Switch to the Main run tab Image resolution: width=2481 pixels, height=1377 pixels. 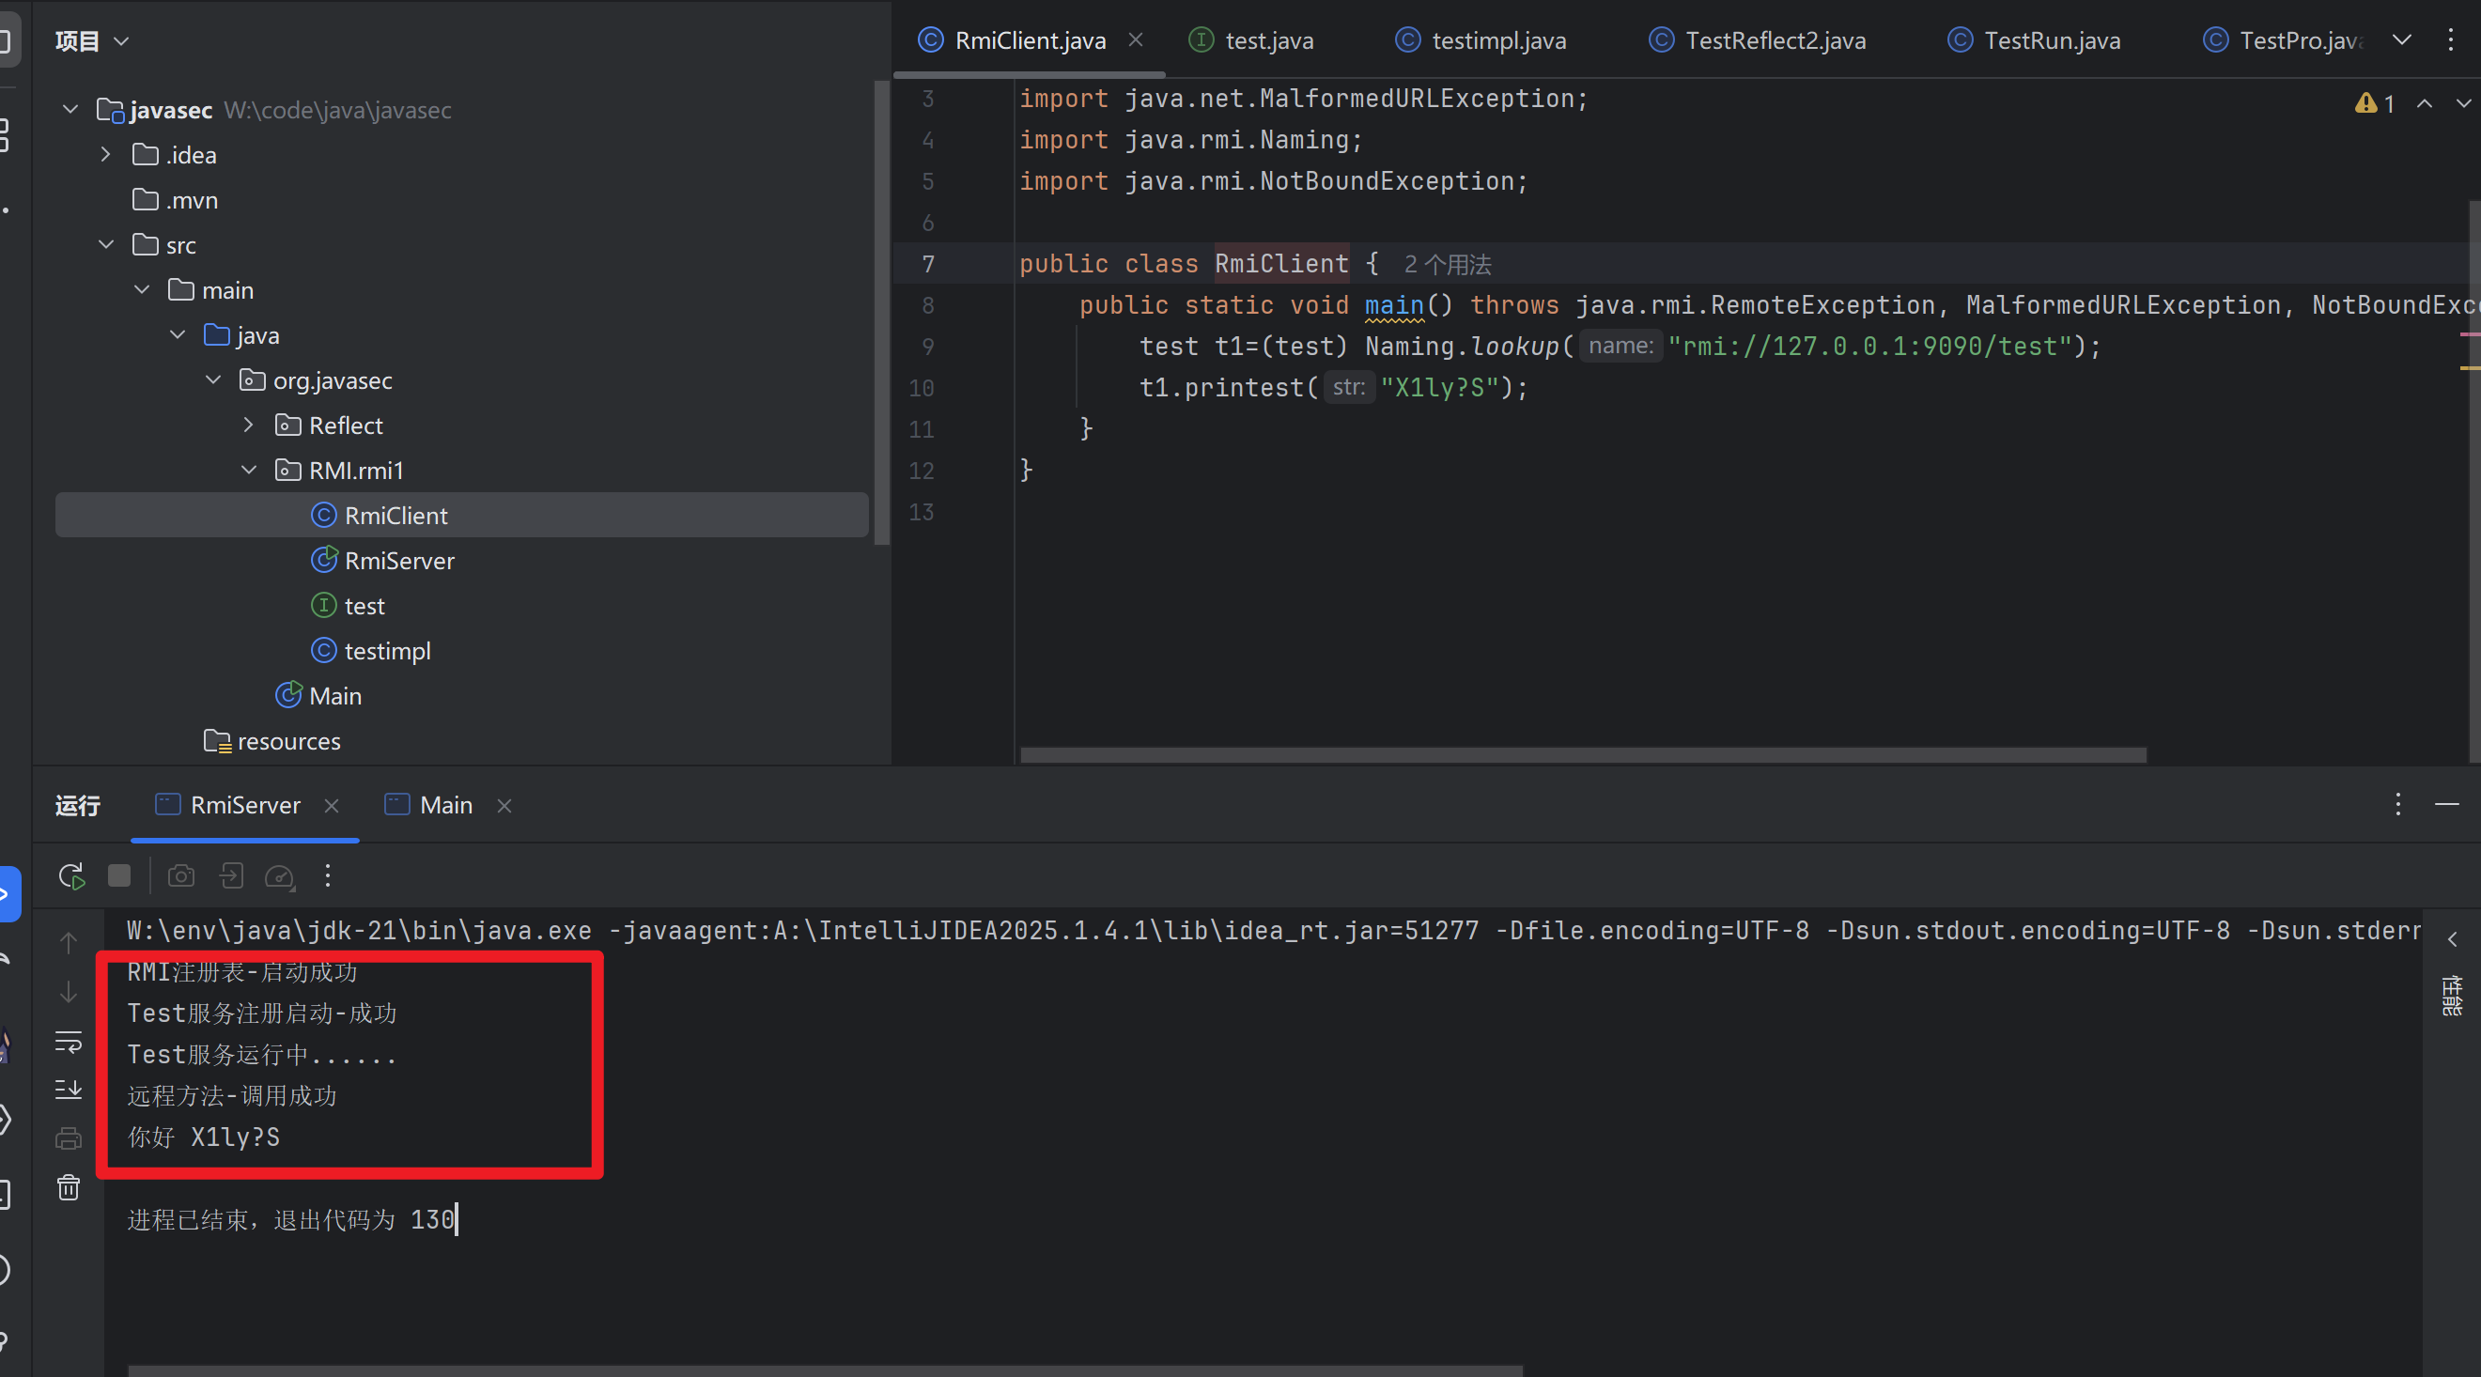tap(445, 805)
